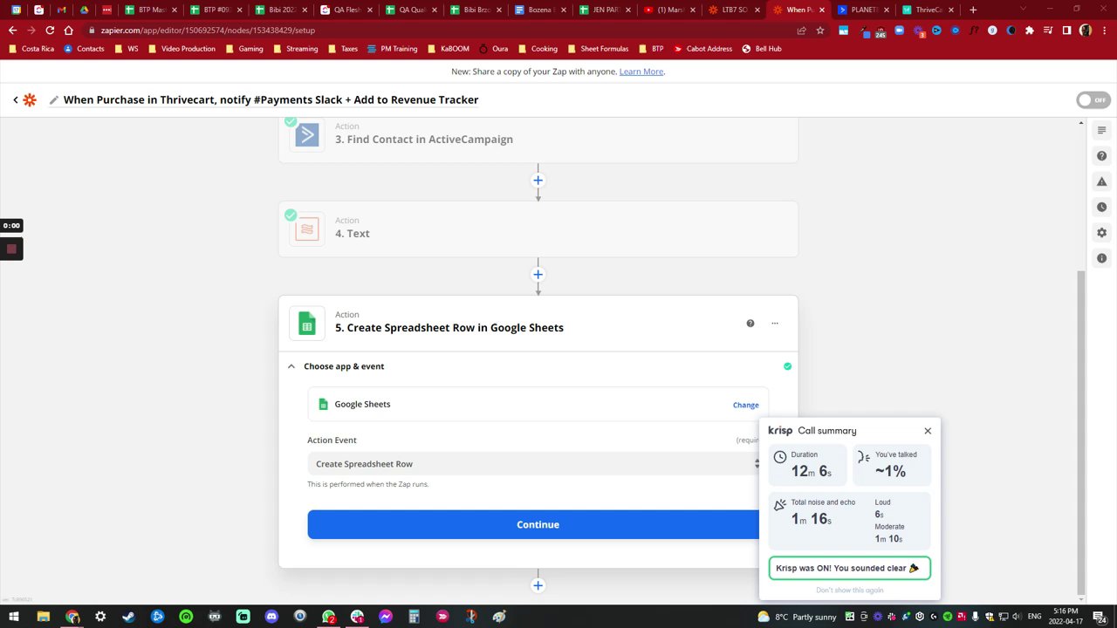Open Steam from the taskbar
1117x628 pixels.
[128, 617]
